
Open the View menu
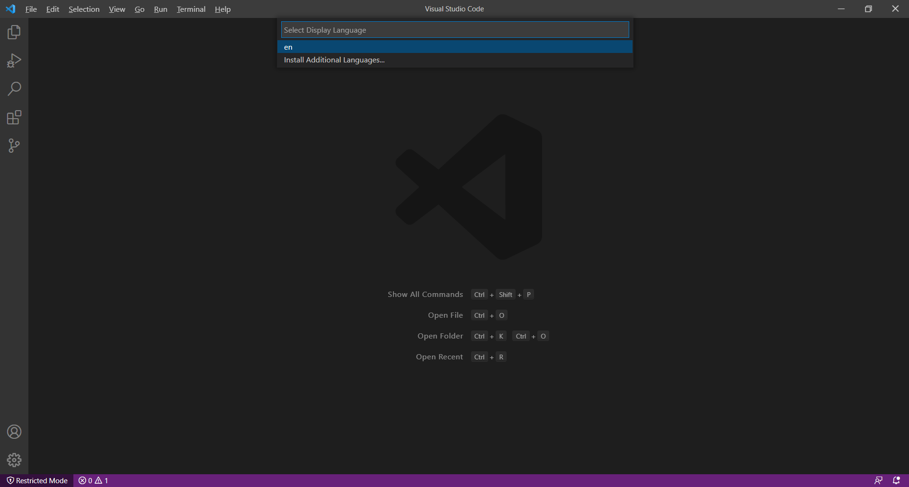(117, 9)
